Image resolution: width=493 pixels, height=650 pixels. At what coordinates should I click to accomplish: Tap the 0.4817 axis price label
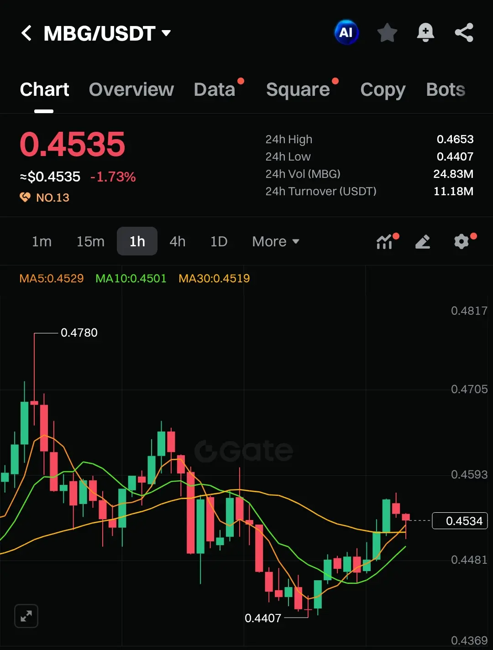pos(469,311)
